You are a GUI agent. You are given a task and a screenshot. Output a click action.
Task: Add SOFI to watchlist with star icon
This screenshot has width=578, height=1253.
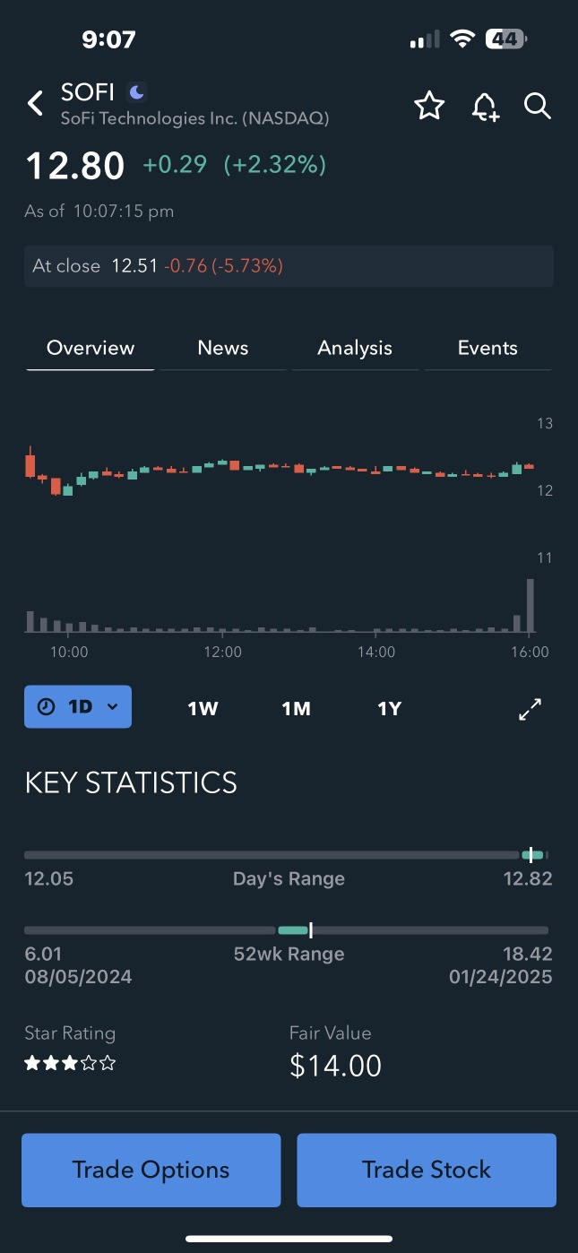coord(429,107)
